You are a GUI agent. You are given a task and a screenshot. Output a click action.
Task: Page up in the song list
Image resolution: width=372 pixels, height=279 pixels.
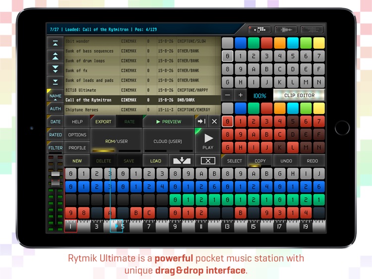pyautogui.click(x=55, y=56)
